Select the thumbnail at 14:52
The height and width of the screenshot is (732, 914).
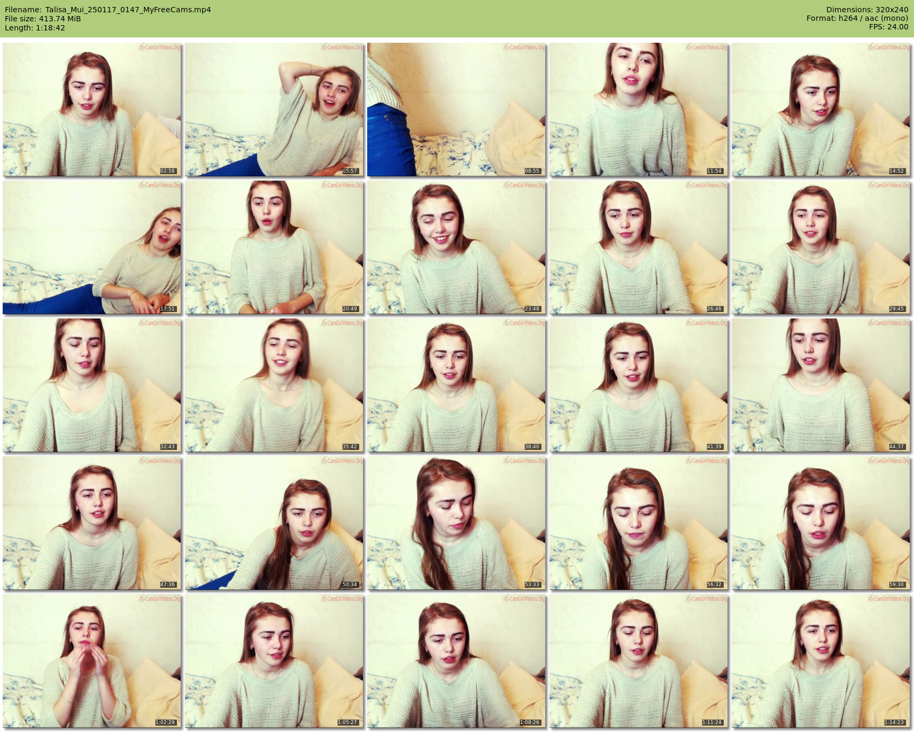tap(821, 110)
